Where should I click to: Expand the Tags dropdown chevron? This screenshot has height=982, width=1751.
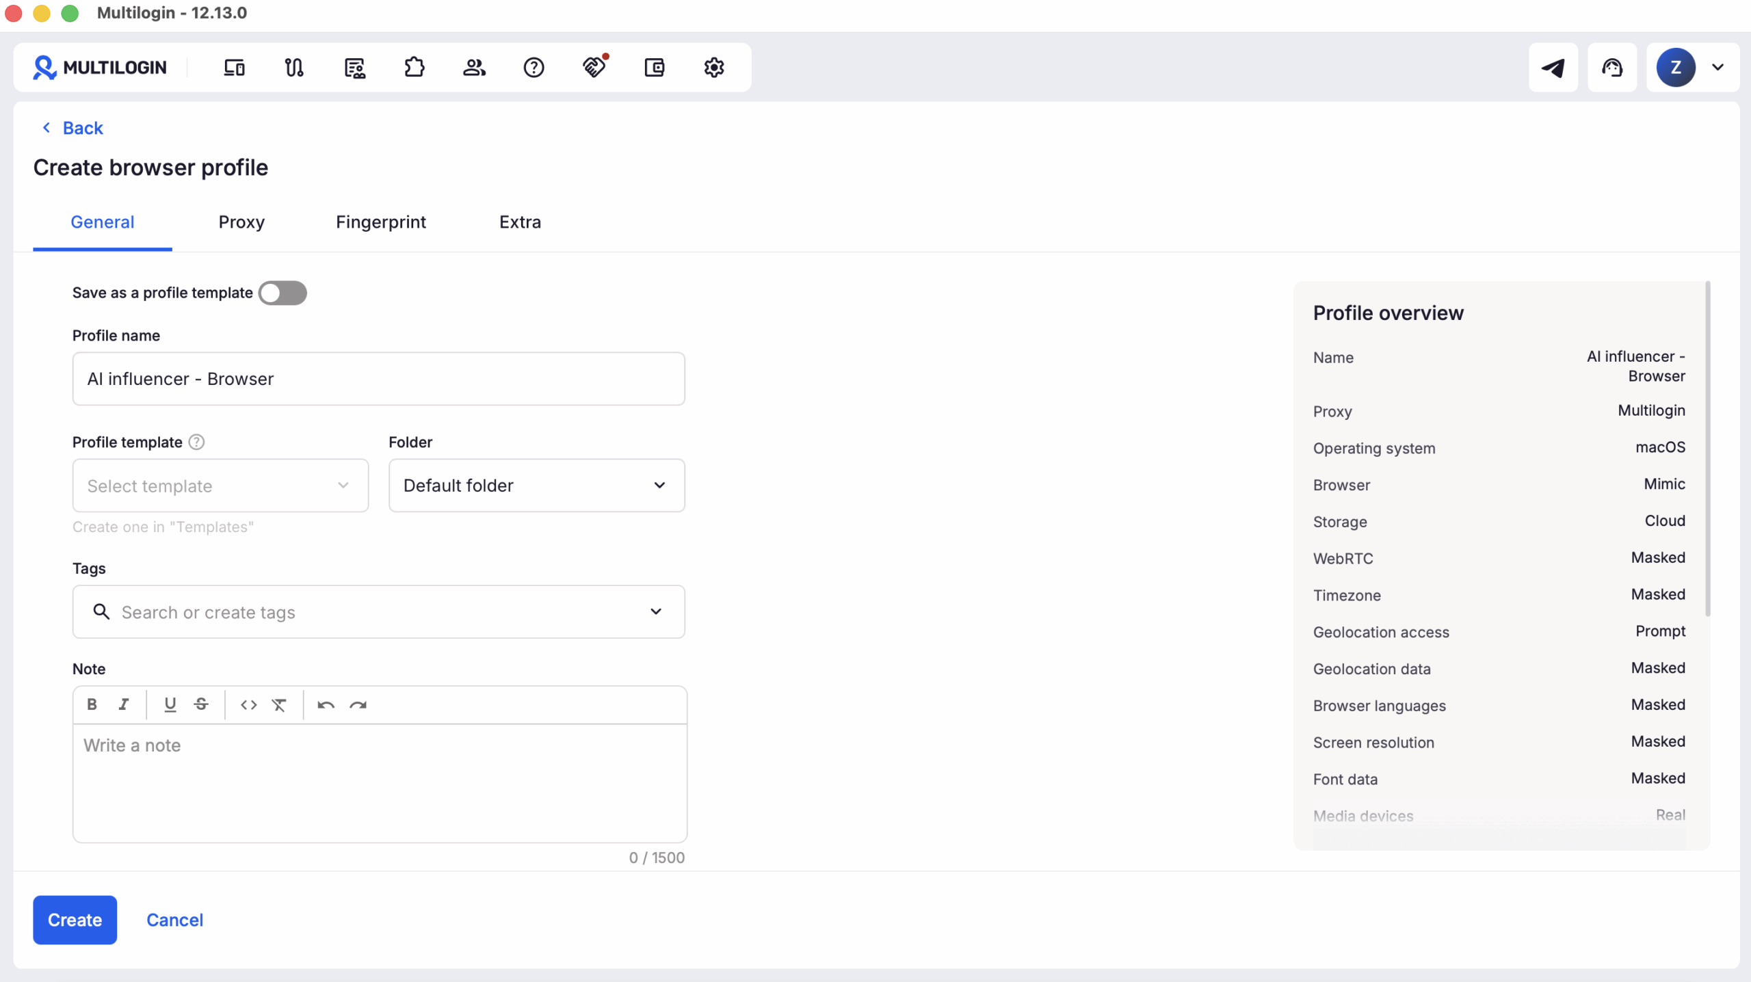pos(656,612)
